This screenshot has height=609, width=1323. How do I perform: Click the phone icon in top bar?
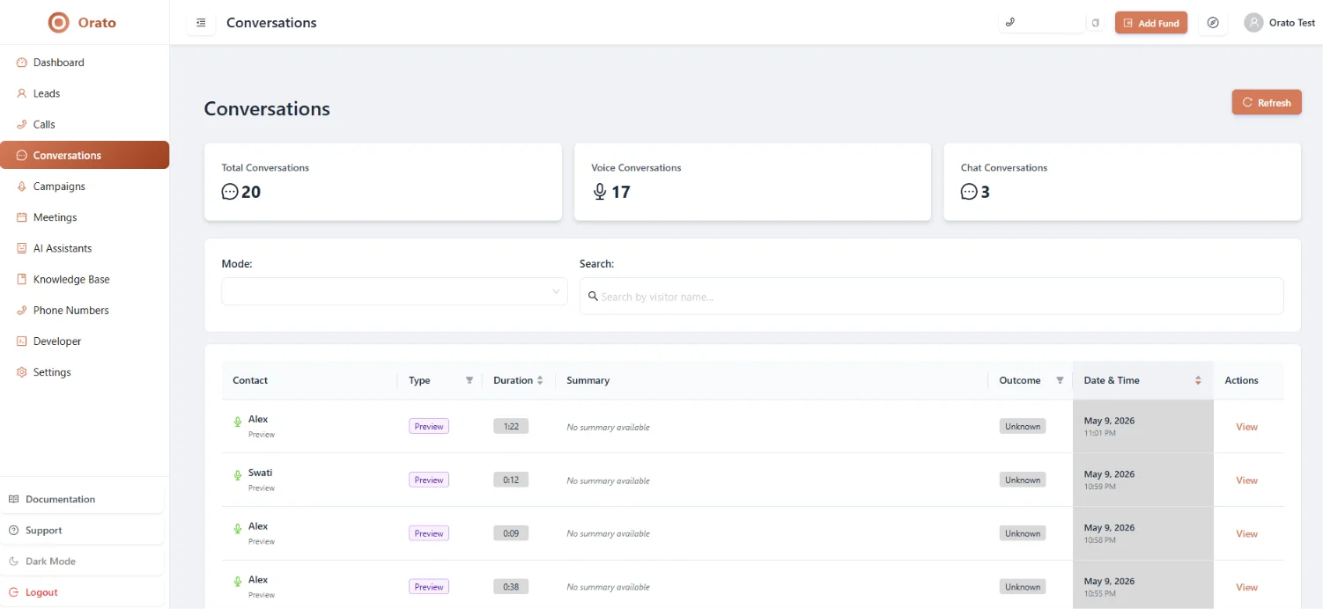coord(1010,23)
